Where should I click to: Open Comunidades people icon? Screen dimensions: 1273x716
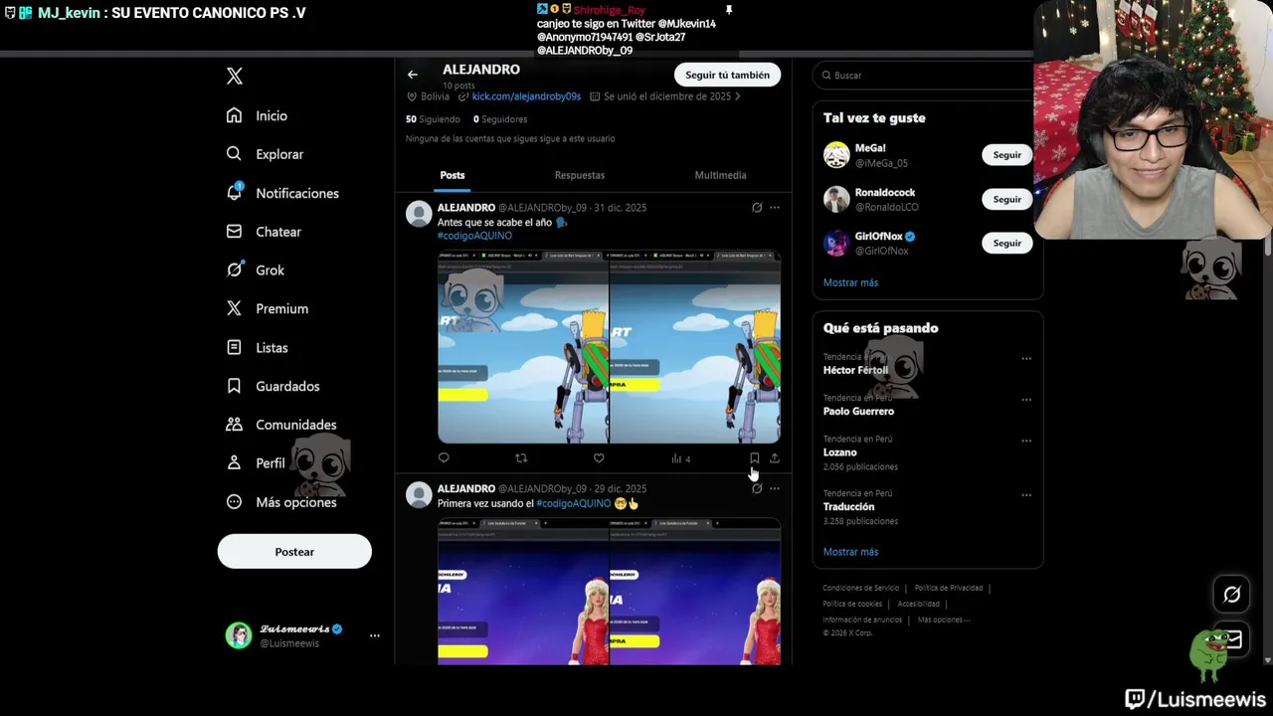[x=234, y=425]
